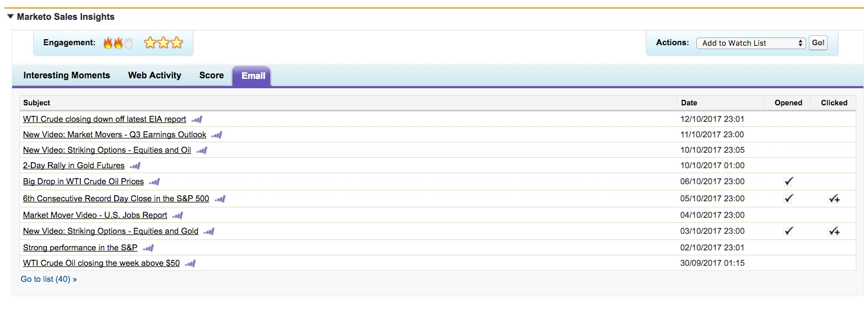Click the Engagement: label
The image size is (864, 310).
click(x=69, y=42)
